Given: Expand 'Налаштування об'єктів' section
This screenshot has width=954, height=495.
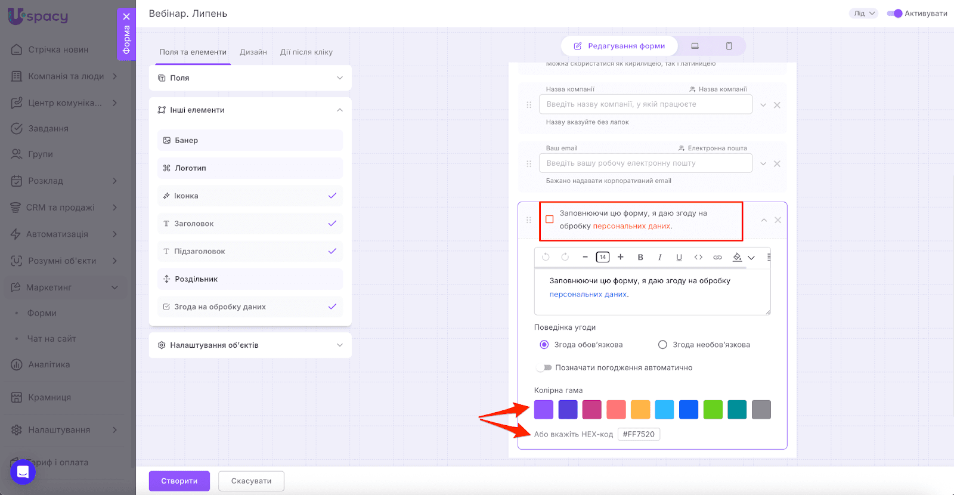Looking at the screenshot, I should pyautogui.click(x=250, y=345).
